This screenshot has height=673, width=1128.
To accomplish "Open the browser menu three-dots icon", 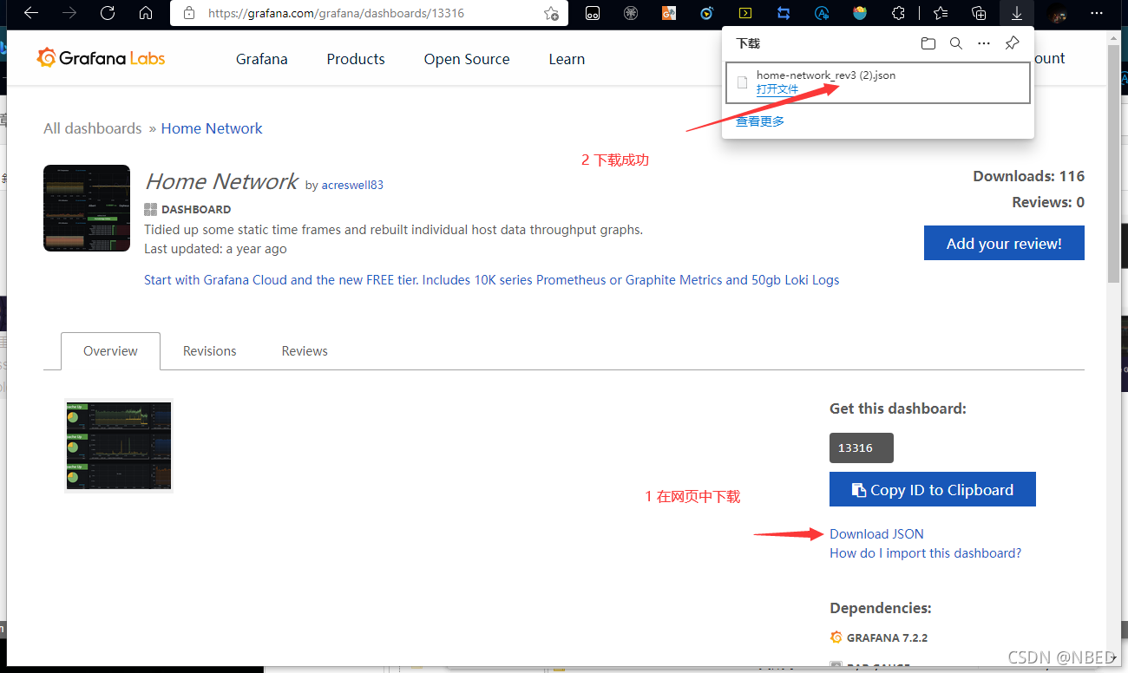I will click(x=1097, y=13).
